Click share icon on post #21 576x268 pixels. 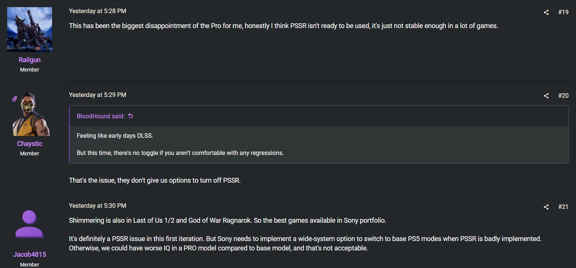(x=546, y=207)
